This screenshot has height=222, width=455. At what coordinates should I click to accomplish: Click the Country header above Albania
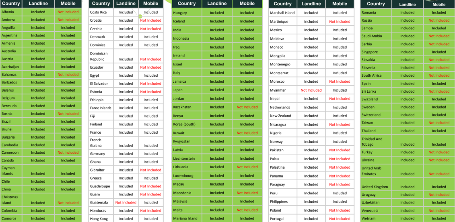pos(11,4)
